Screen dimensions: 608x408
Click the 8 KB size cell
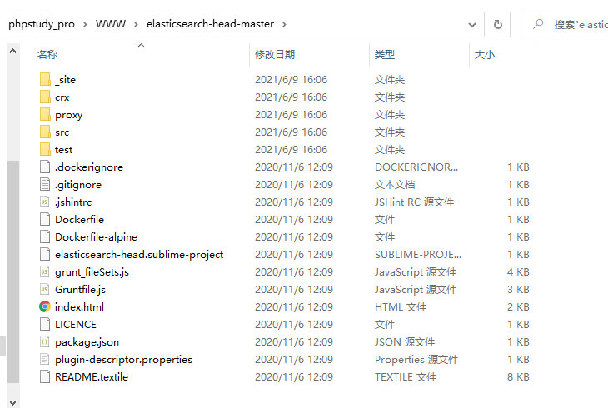coord(518,376)
